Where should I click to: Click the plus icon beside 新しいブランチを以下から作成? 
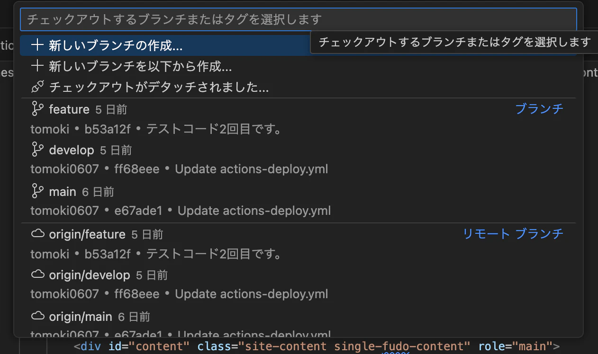(x=37, y=66)
